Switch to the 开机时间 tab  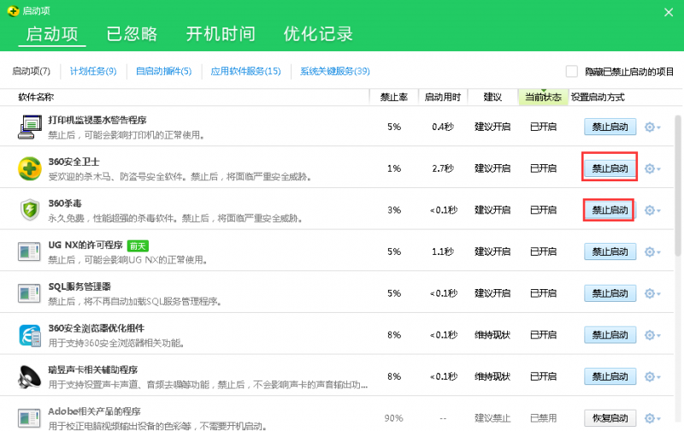pyautogui.click(x=221, y=34)
